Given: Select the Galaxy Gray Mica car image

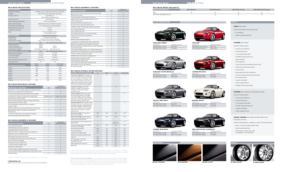Looking at the screenshot, I should [x=170, y=92].
